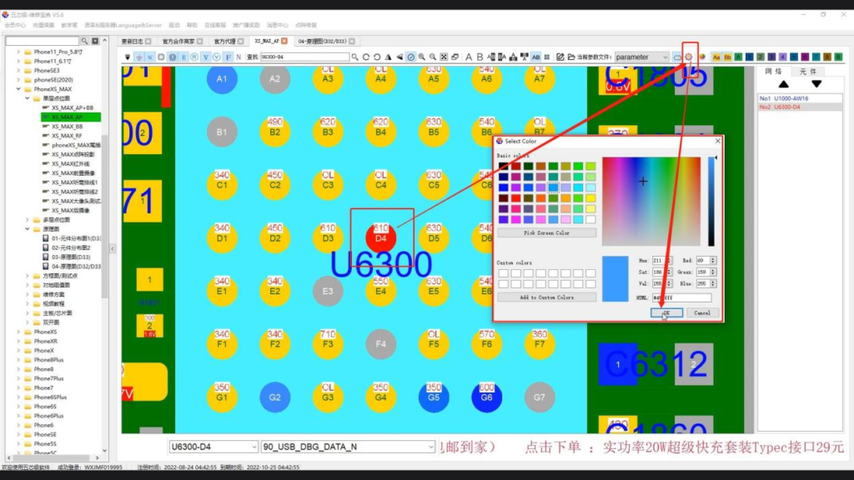Open the 元件 tab in the right panel

[807, 72]
